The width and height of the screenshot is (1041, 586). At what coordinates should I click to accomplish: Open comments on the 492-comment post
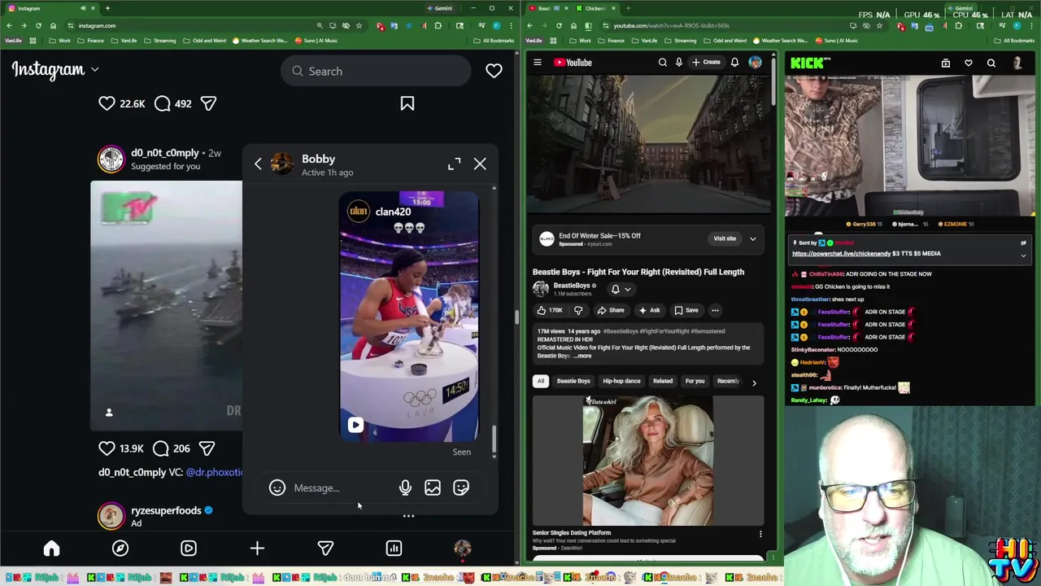(x=162, y=103)
